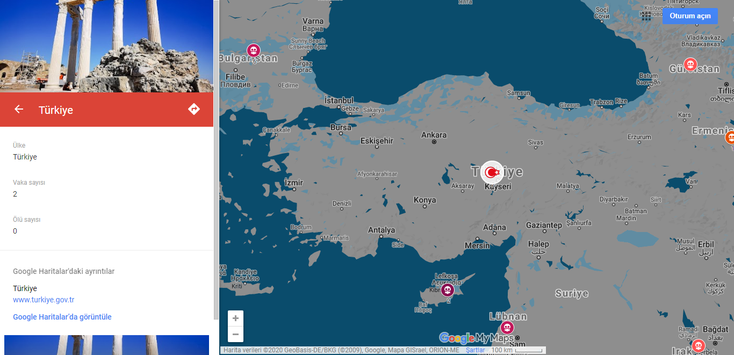Click the temple columns photo at top

pos(106,46)
